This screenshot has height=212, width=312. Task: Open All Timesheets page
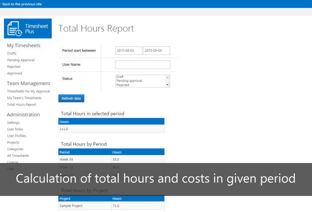(x=18, y=156)
